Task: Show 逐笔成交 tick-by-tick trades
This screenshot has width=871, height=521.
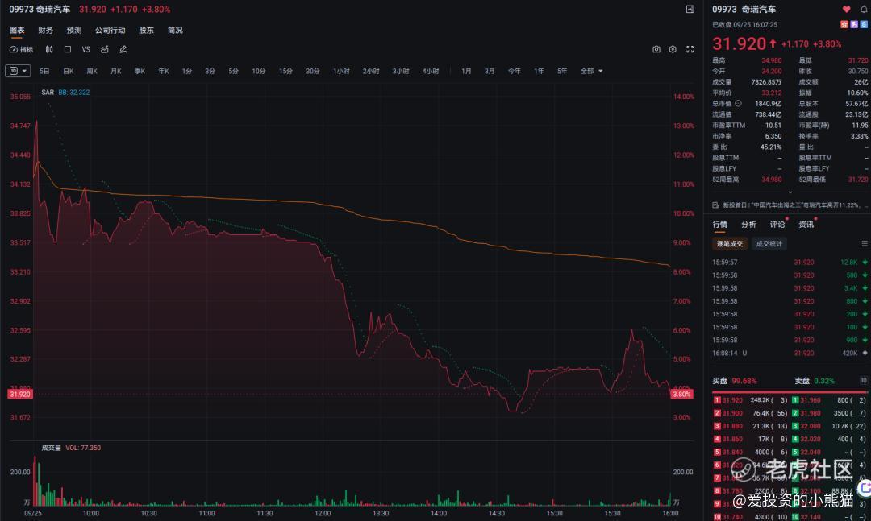Action: 729,243
